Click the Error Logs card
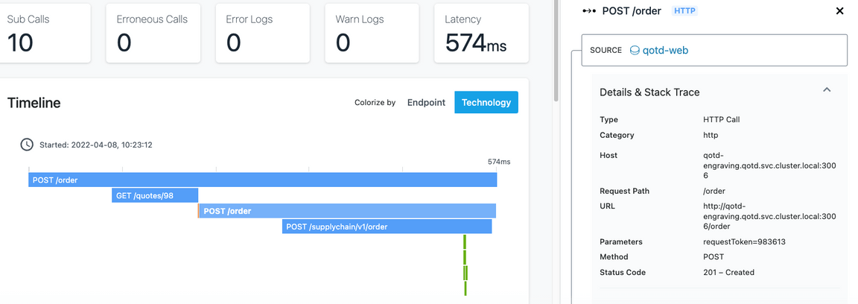The width and height of the screenshot is (858, 304). click(x=263, y=33)
